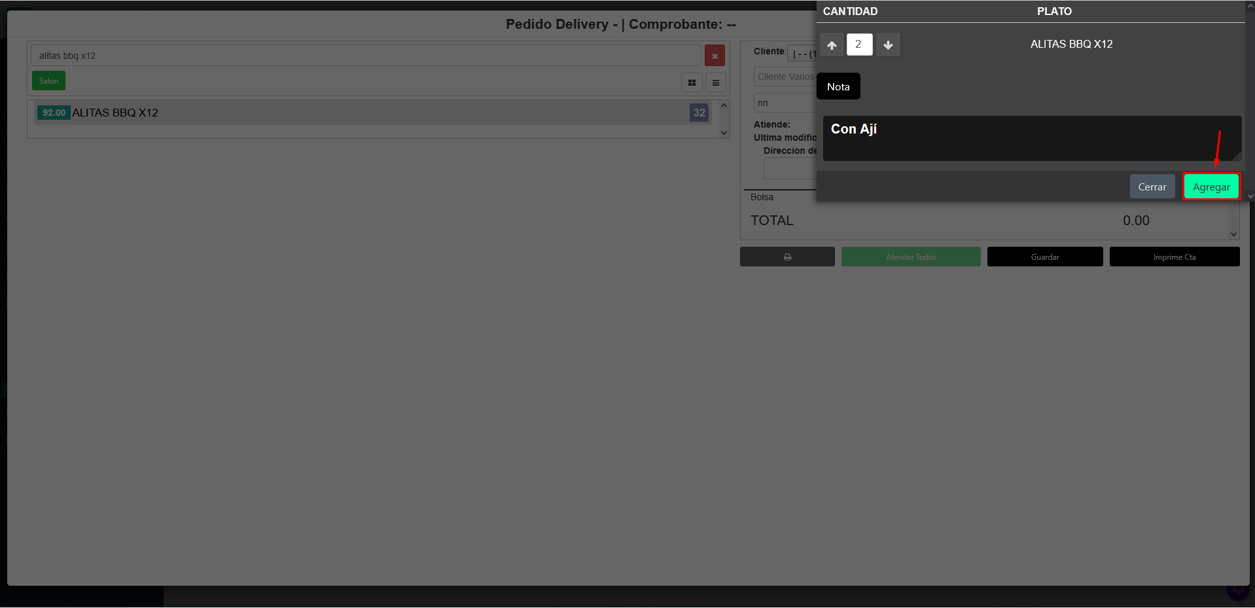Click product list scroll up arrow

[x=724, y=105]
